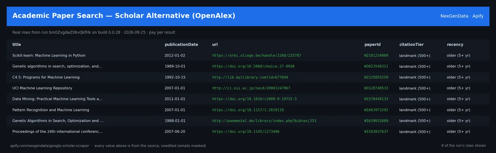This screenshot has width=496, height=153.
Task: Open the doi.org 10.5860/choice.27-0936 link
Action: 253,66
